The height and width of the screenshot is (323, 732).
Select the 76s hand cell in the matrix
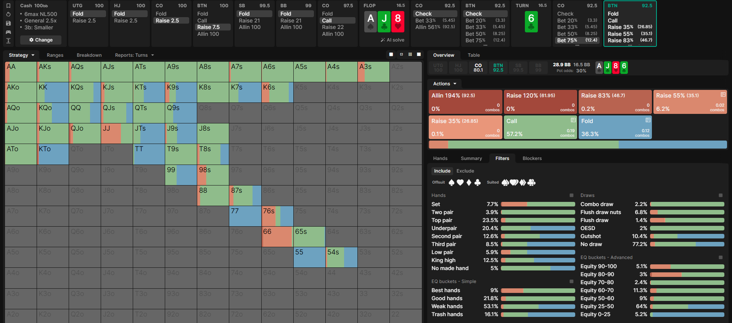[x=277, y=216]
